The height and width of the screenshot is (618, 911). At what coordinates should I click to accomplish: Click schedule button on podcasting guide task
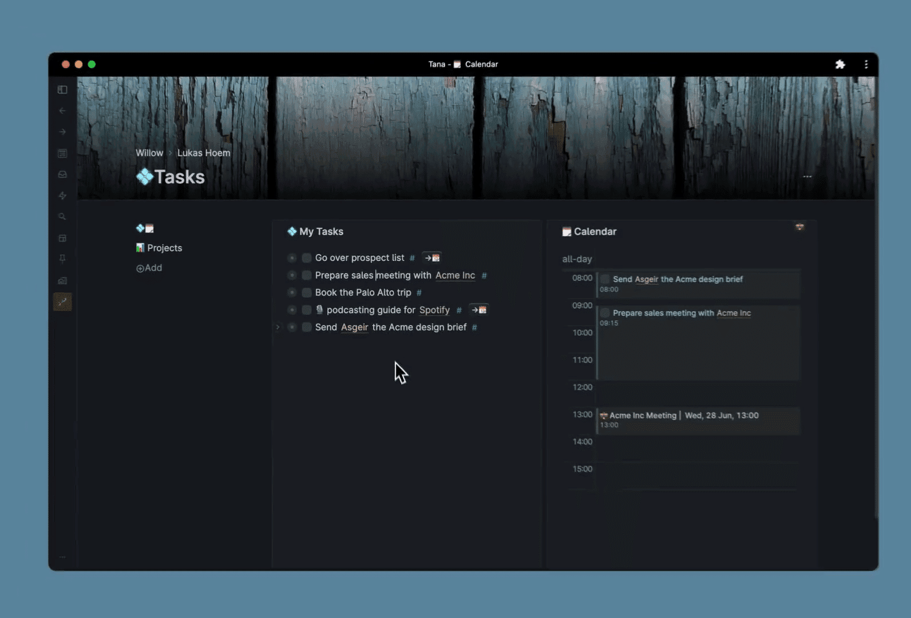pos(479,310)
